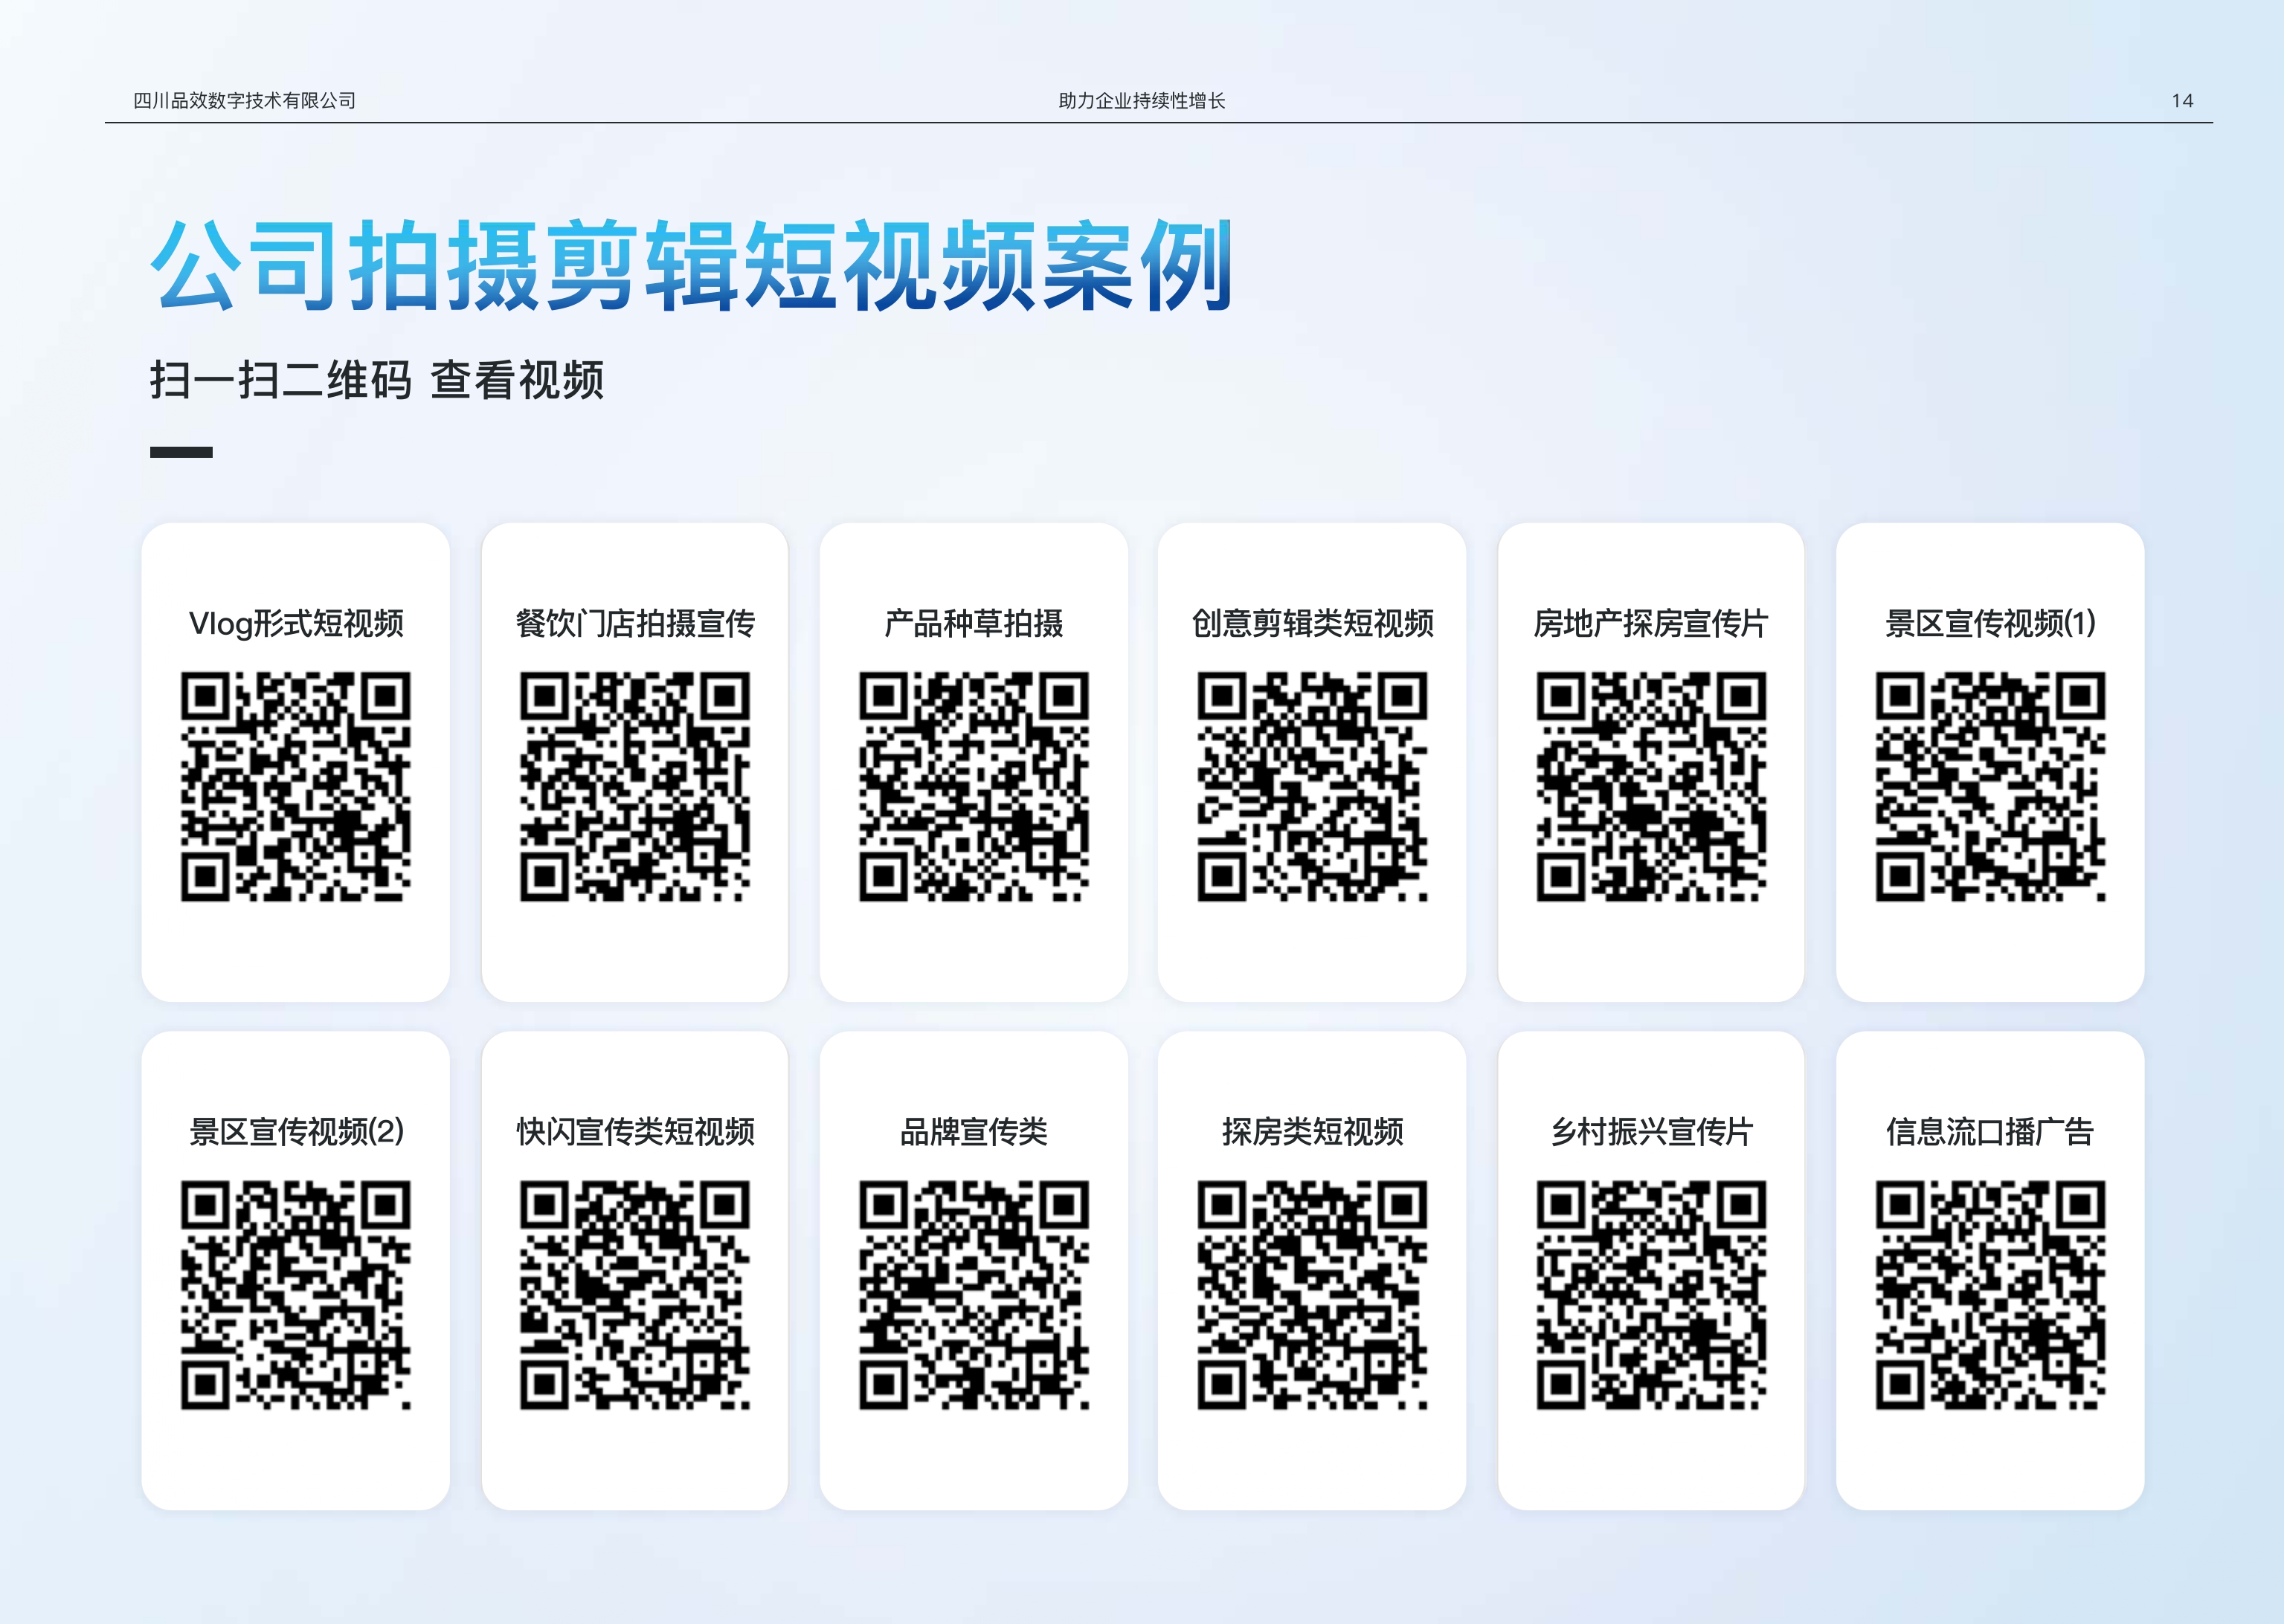Click the 景区宣传视频(2) QR code
This screenshot has height=1624, width=2284.
295,1295
